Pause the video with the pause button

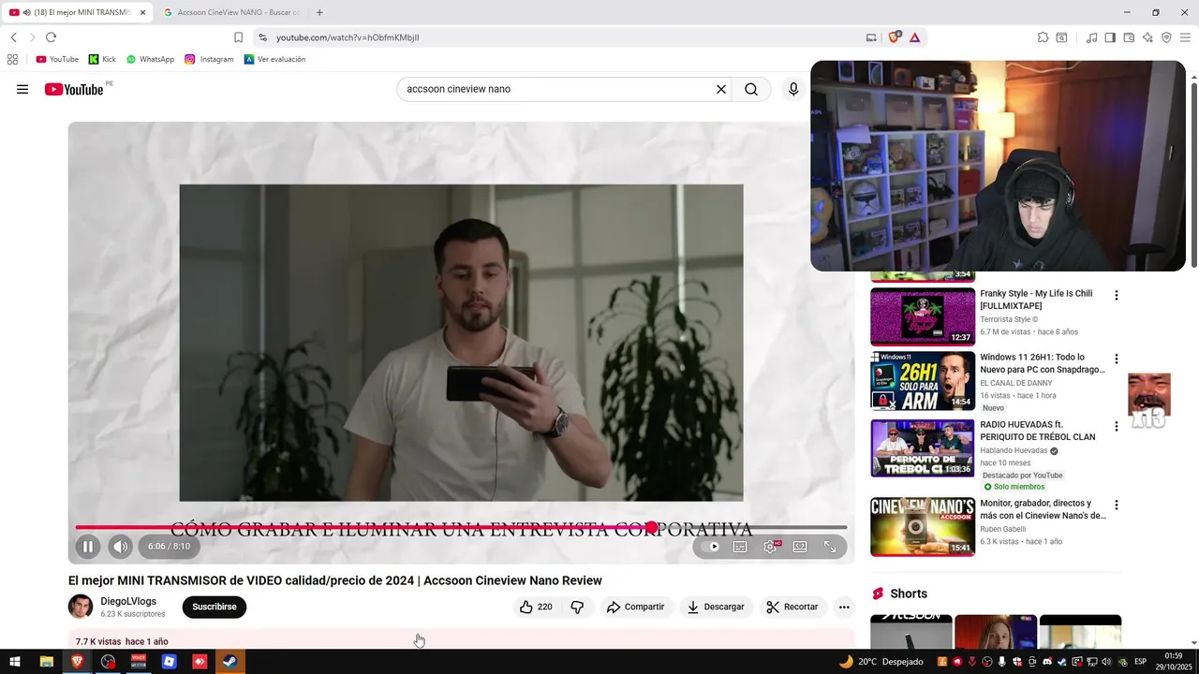coord(88,547)
